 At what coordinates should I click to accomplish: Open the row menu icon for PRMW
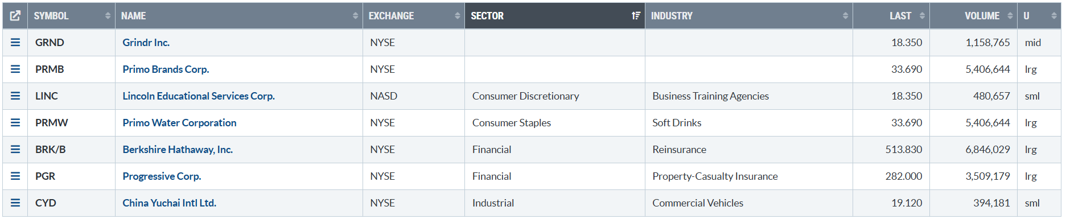pyautogui.click(x=15, y=123)
